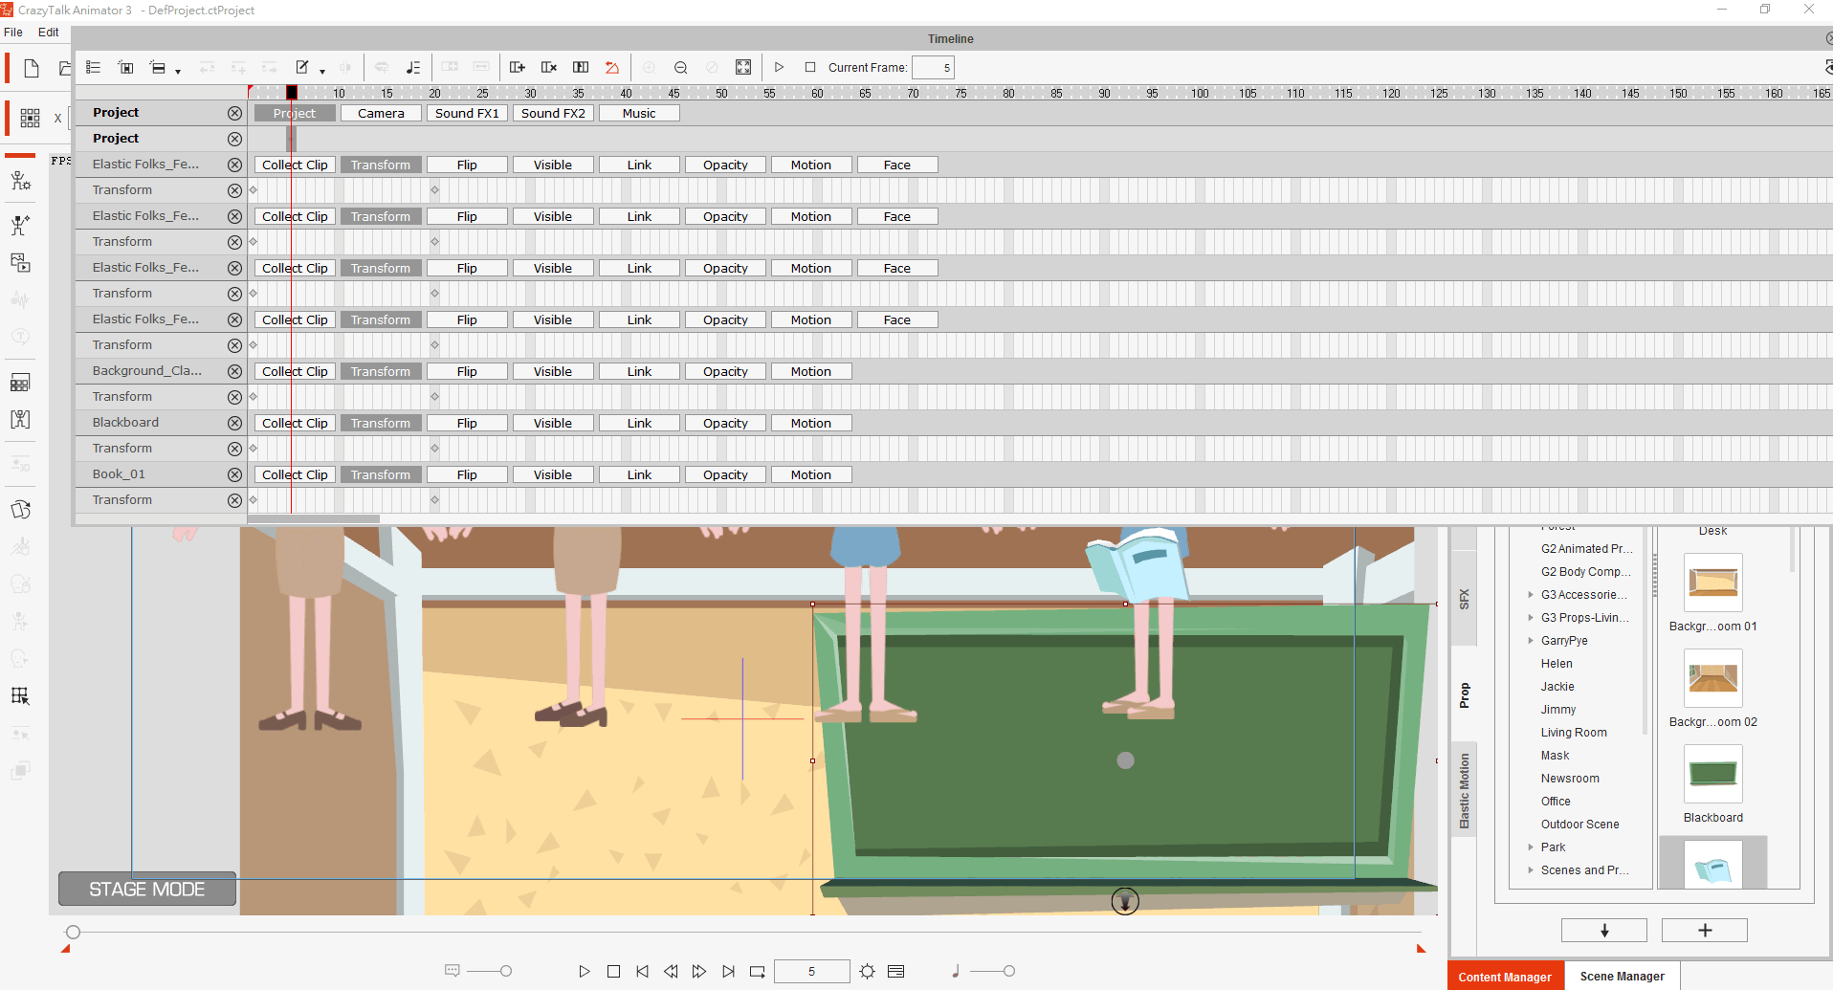1833x990 pixels.
Task: Zoom out the timeline
Action: point(680,67)
